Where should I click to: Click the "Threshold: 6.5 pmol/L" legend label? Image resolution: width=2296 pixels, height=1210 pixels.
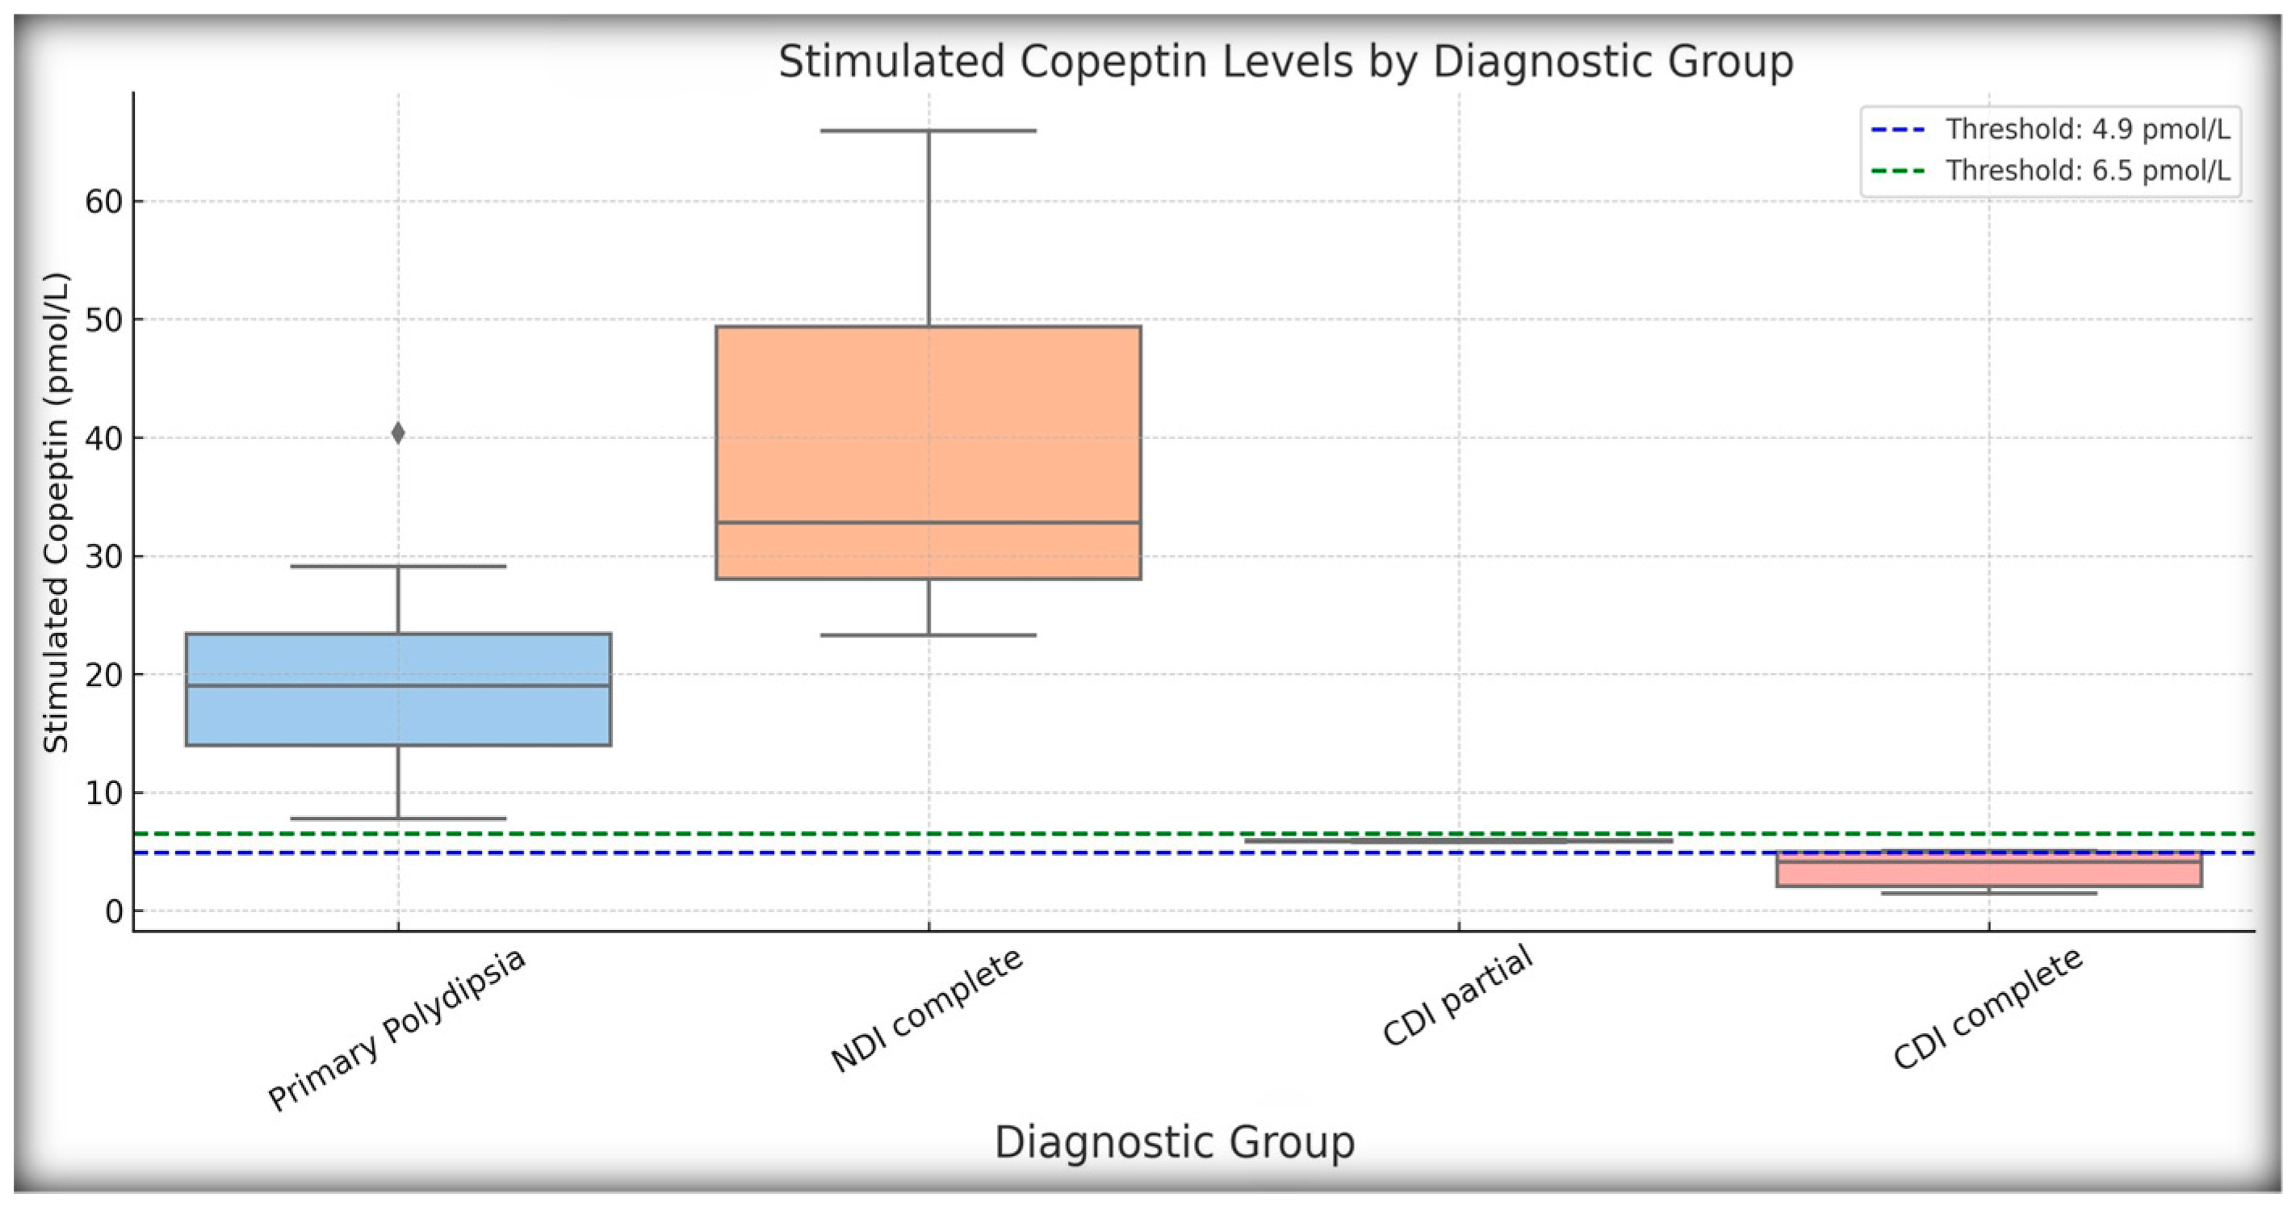click(x=2088, y=170)
